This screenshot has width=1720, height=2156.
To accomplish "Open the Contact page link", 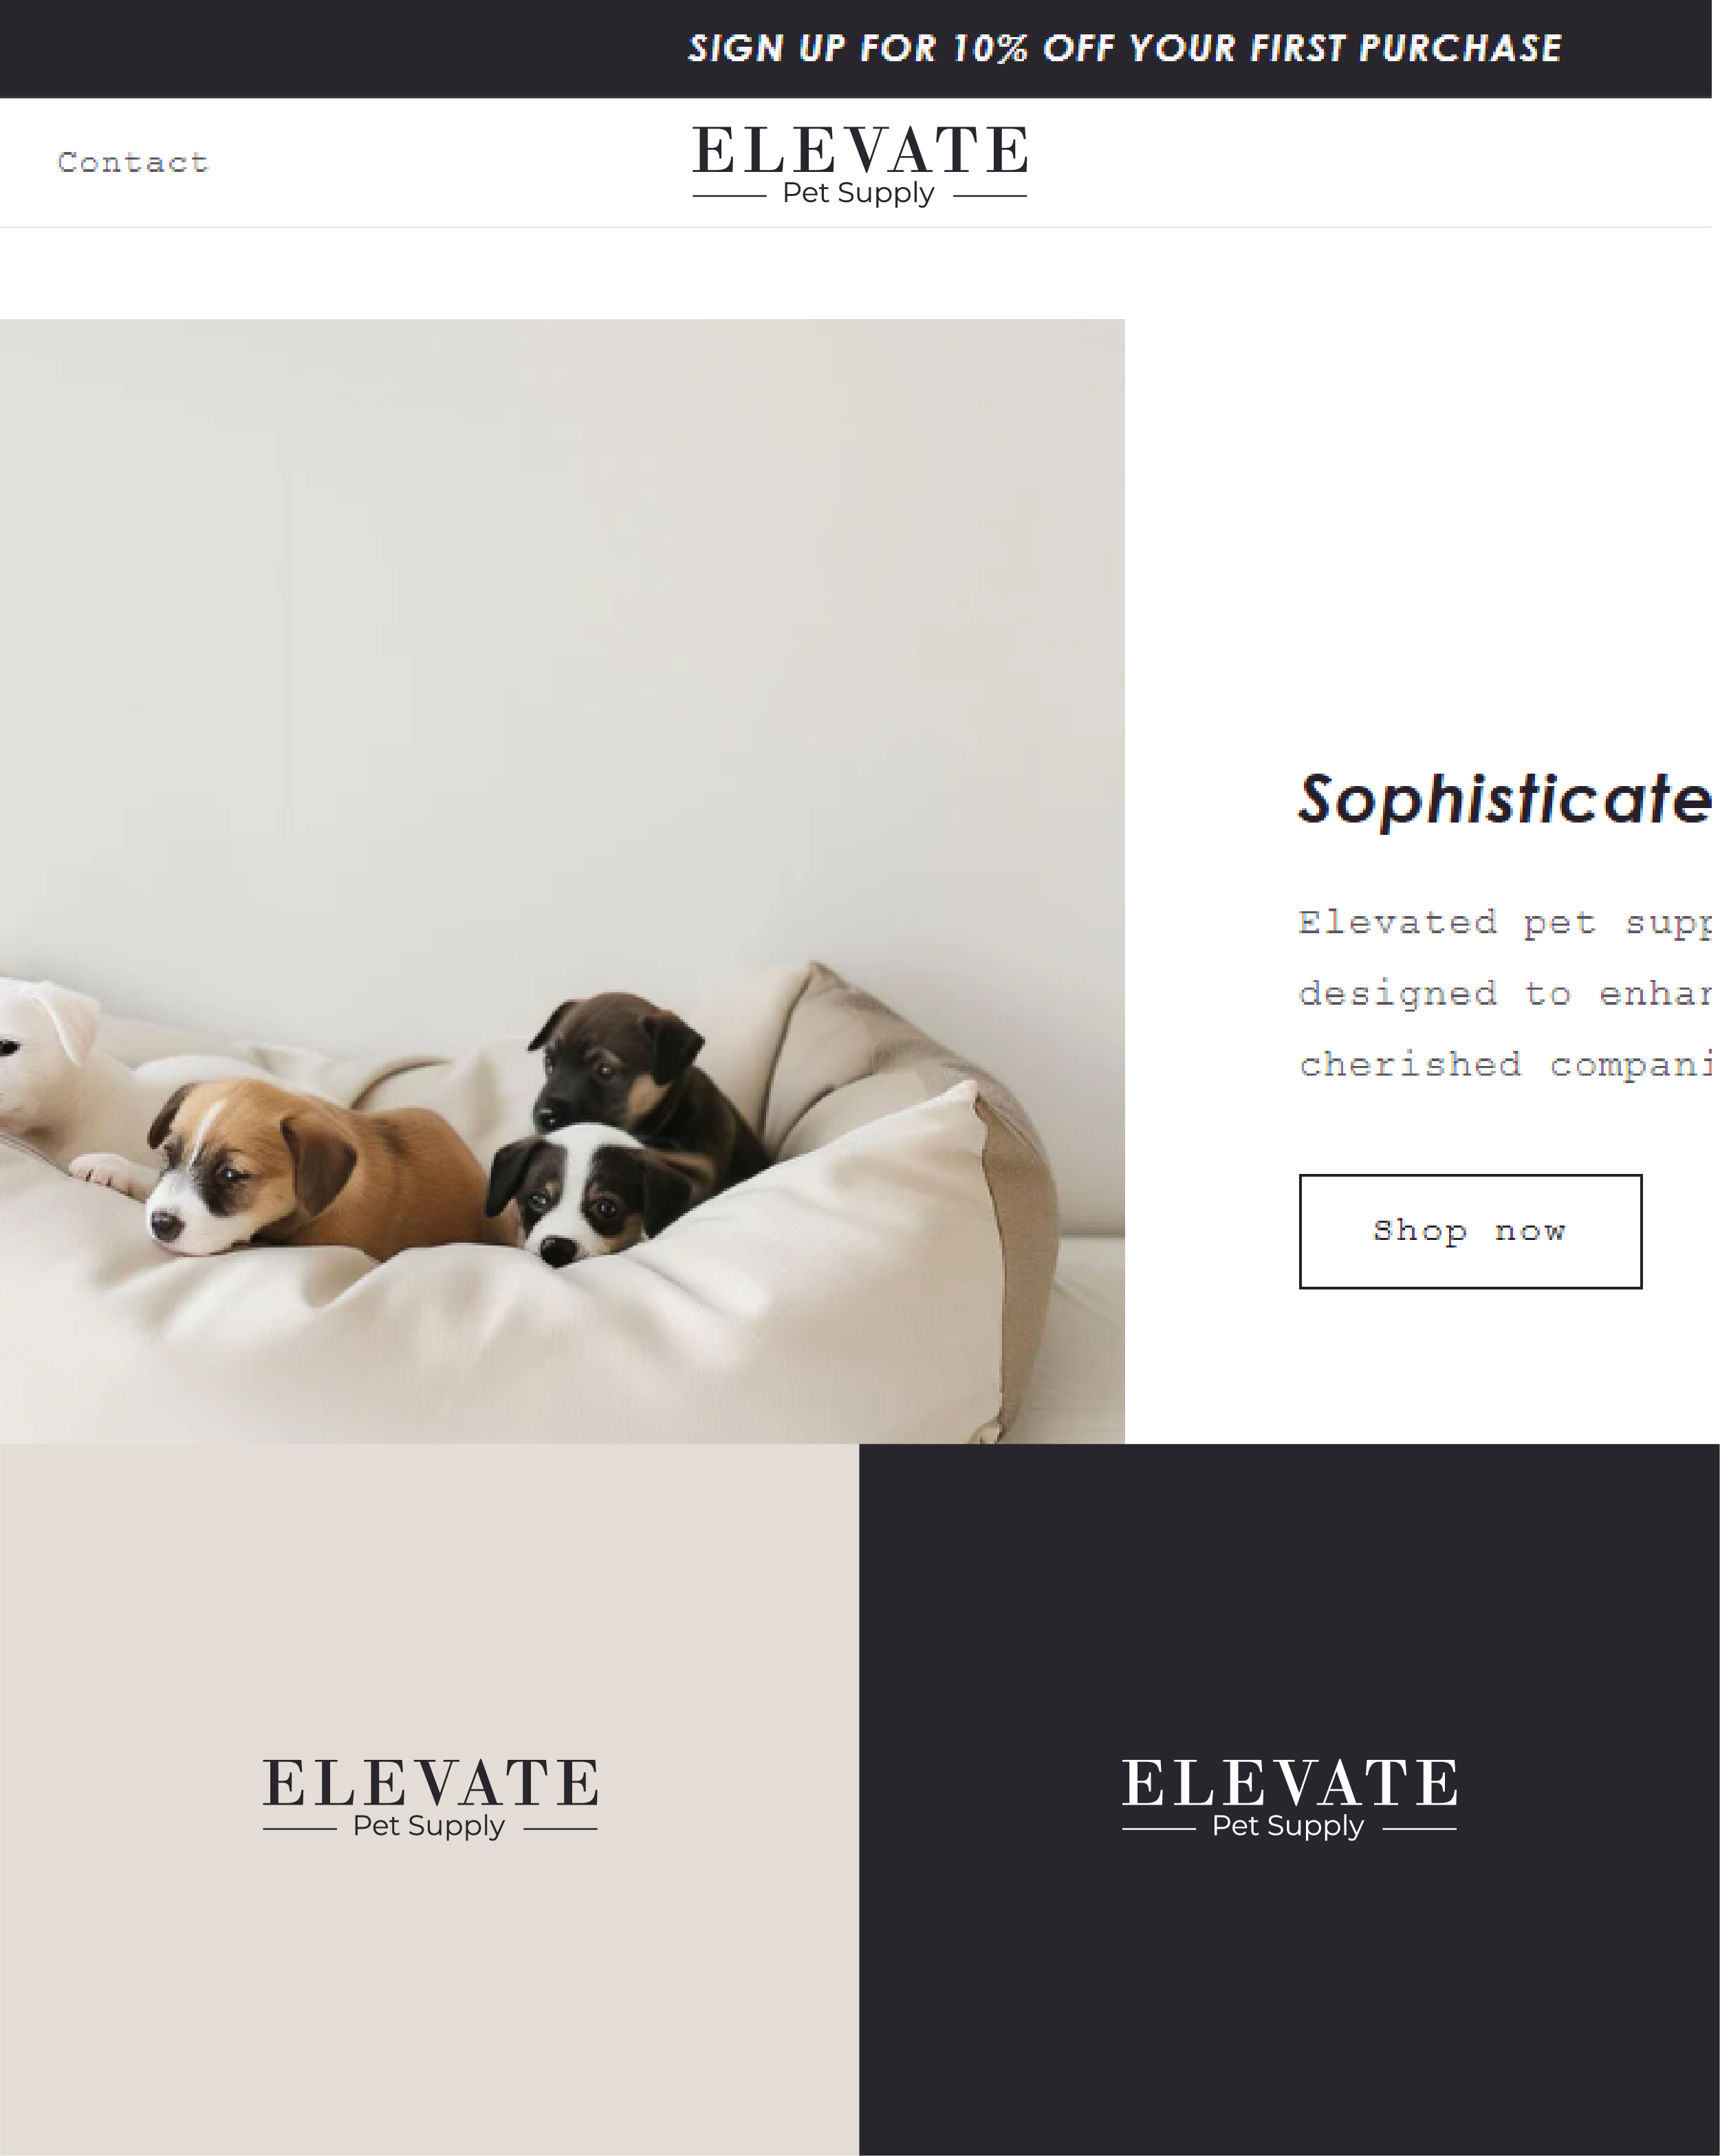I will pos(133,162).
